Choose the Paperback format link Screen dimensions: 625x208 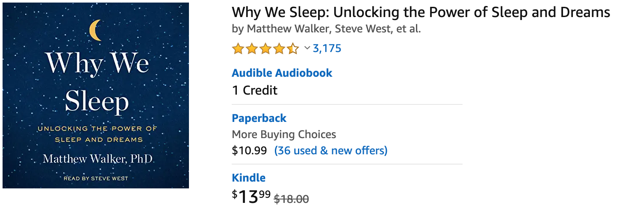point(259,118)
